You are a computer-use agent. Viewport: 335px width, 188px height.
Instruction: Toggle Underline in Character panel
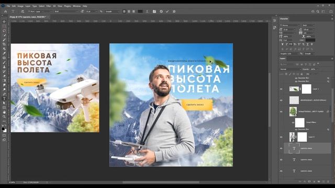[x=308, y=44]
